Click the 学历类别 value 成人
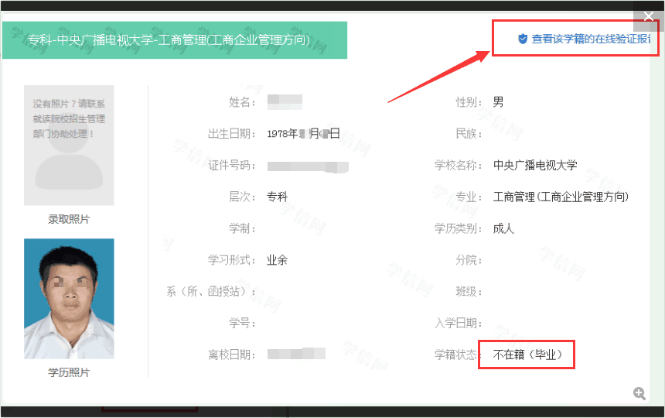Image resolution: width=665 pixels, height=418 pixels. pos(503,228)
